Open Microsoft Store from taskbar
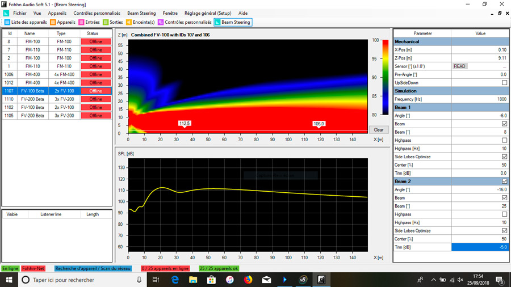Image resolution: width=511 pixels, height=287 pixels. 211,280
